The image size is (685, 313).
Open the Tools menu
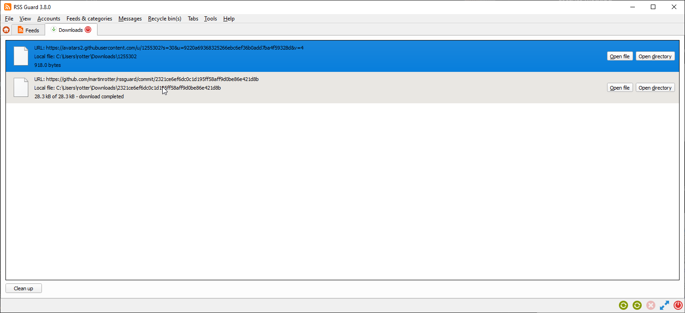(x=211, y=19)
